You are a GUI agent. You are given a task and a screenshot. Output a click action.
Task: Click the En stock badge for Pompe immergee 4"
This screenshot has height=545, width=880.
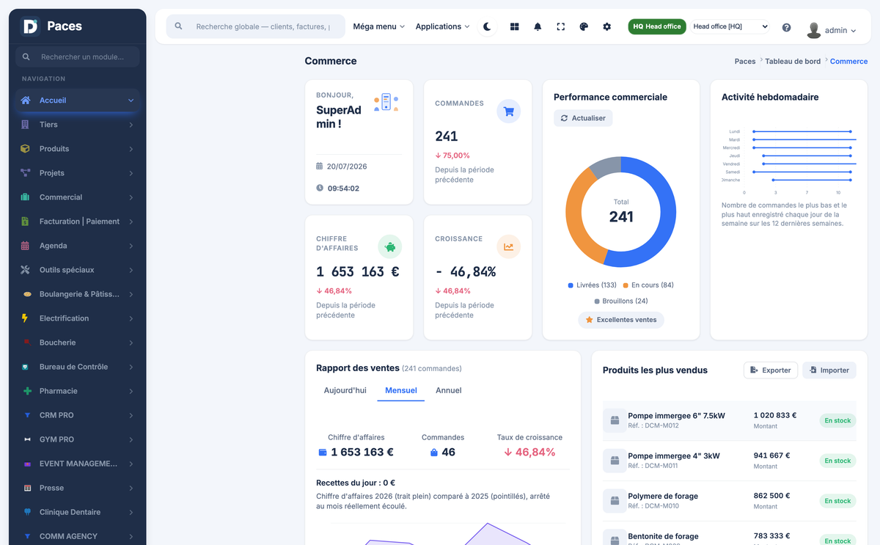[837, 461]
